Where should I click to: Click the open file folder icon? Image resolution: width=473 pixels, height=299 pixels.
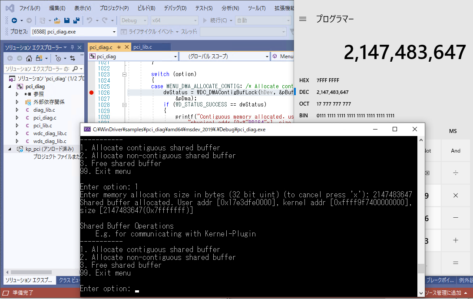57,20
